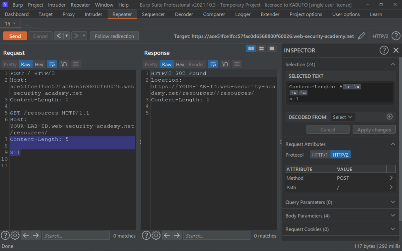402x251 pixels.
Task: Select the side-by-side split layout icon
Action: coord(251,49)
